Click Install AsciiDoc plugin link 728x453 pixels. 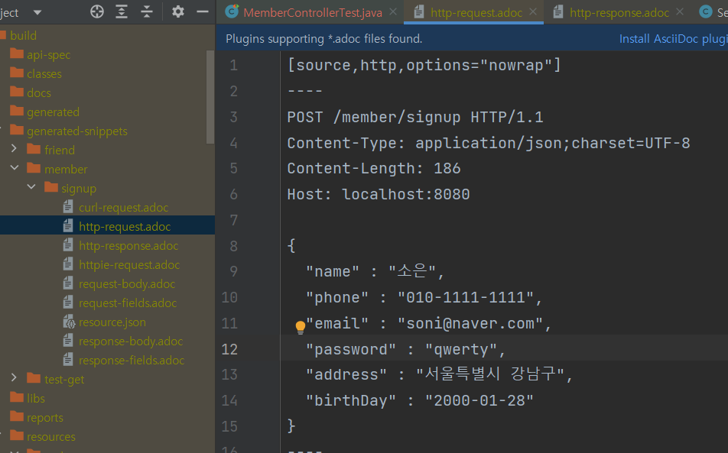[x=673, y=39]
